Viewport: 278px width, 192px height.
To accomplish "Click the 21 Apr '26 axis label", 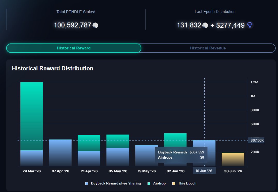I will (x=89, y=171).
